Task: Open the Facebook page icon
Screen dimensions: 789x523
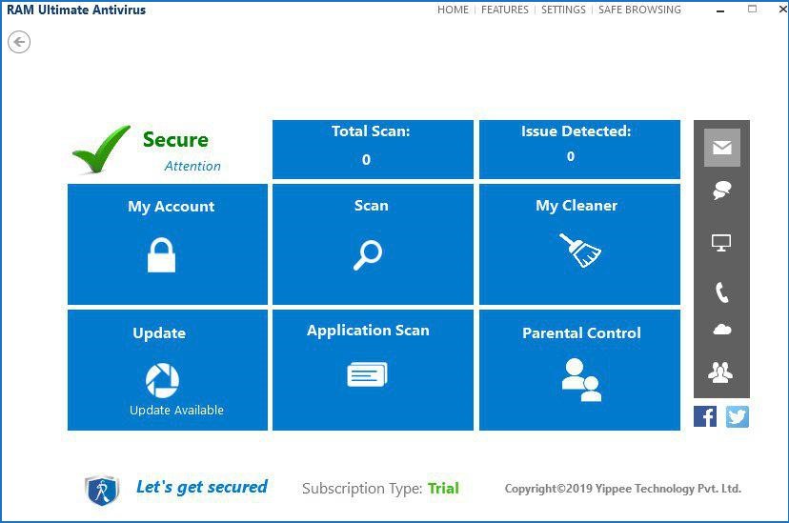Action: (705, 416)
